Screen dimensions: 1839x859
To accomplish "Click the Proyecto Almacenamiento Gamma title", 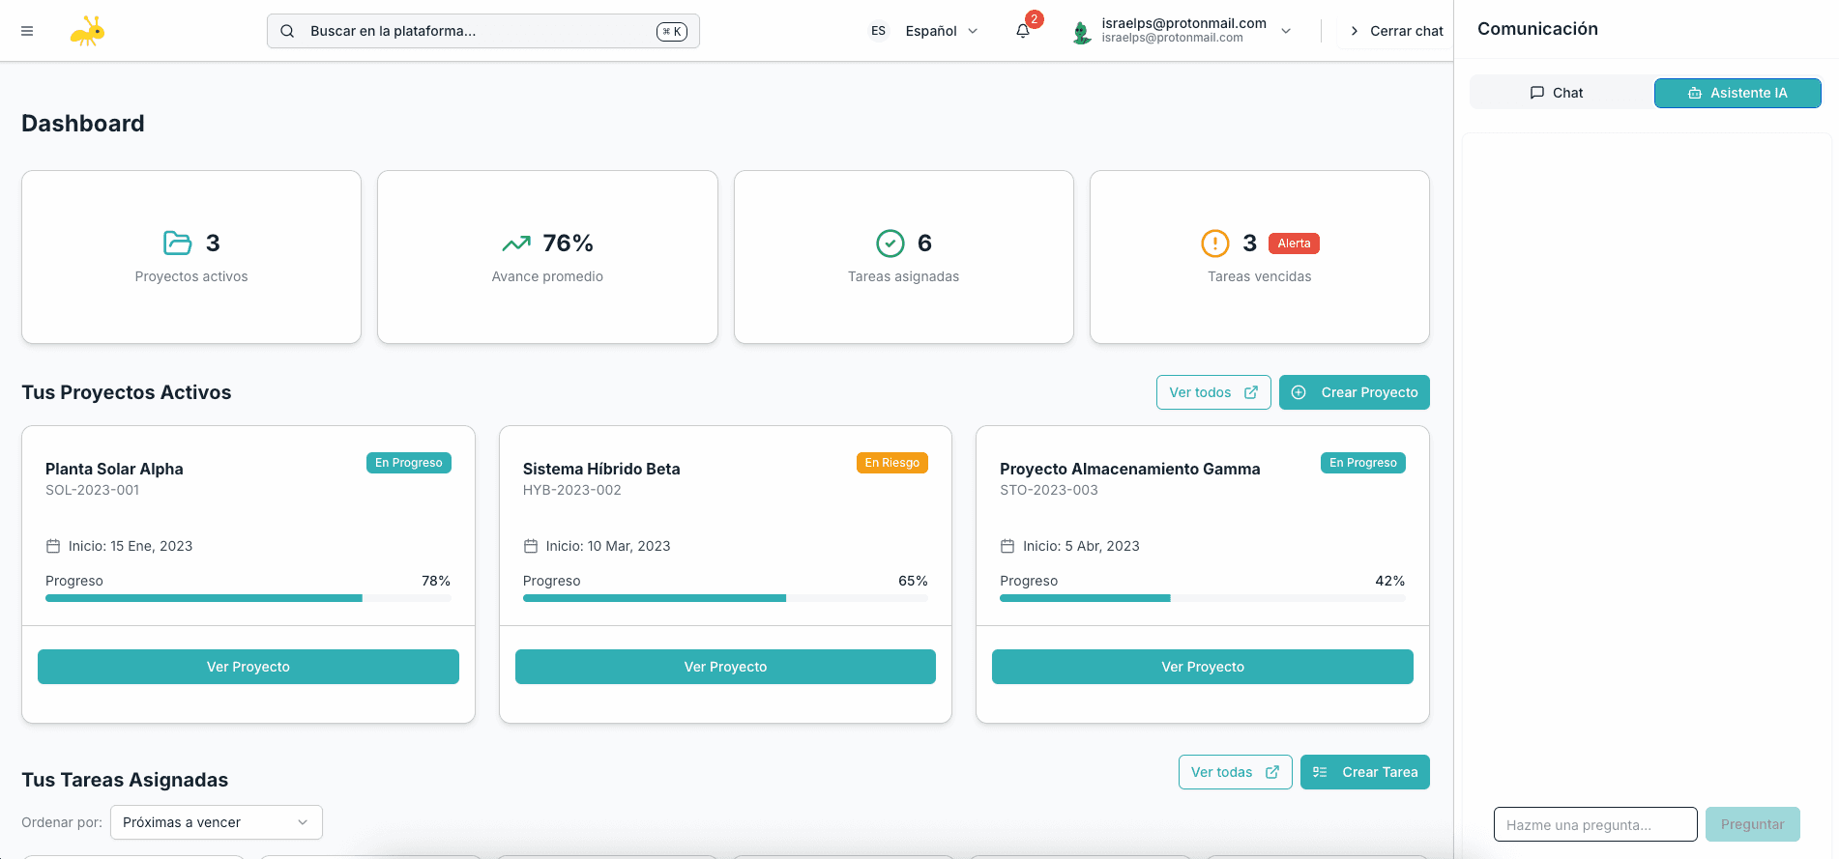I will tap(1130, 469).
